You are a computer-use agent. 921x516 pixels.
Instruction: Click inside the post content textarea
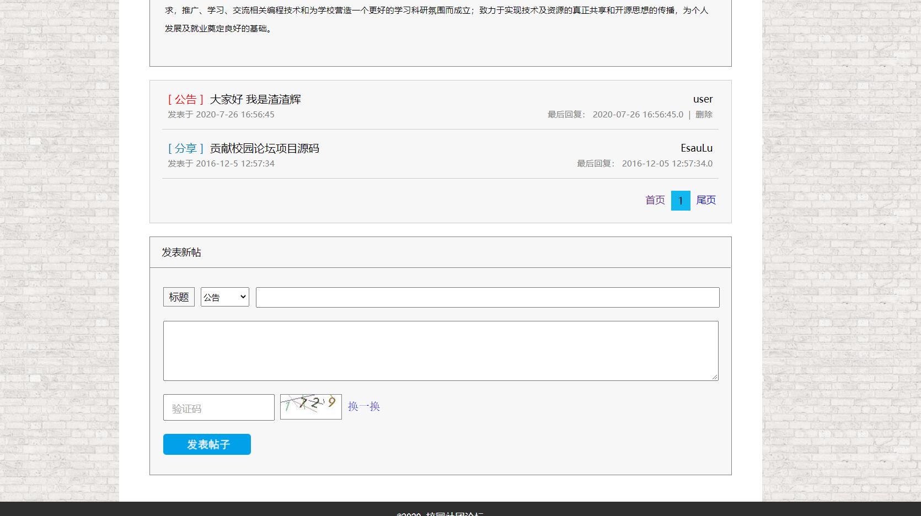(440, 351)
